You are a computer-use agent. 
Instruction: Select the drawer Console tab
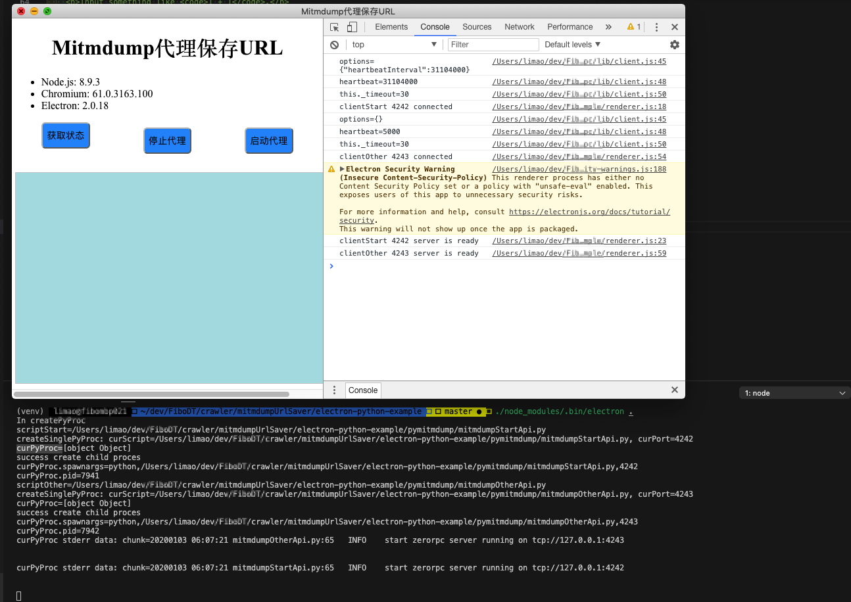tap(363, 390)
